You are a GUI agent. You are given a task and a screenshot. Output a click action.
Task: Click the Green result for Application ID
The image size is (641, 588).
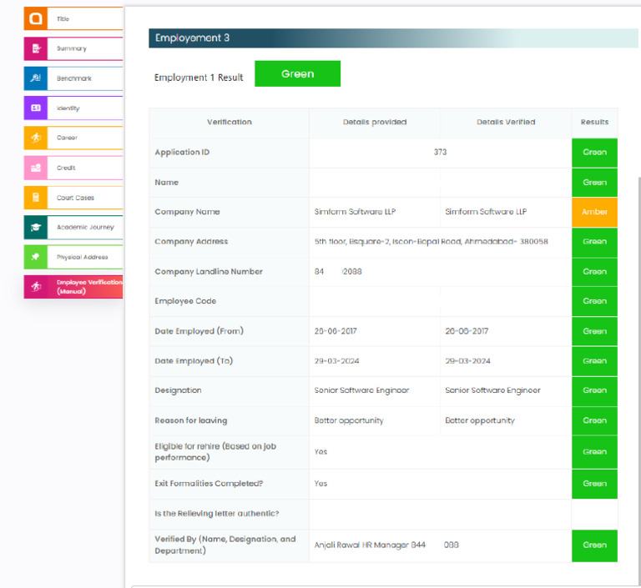594,153
